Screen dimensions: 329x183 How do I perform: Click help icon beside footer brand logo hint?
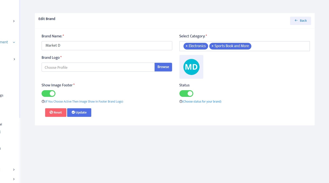[43, 101]
